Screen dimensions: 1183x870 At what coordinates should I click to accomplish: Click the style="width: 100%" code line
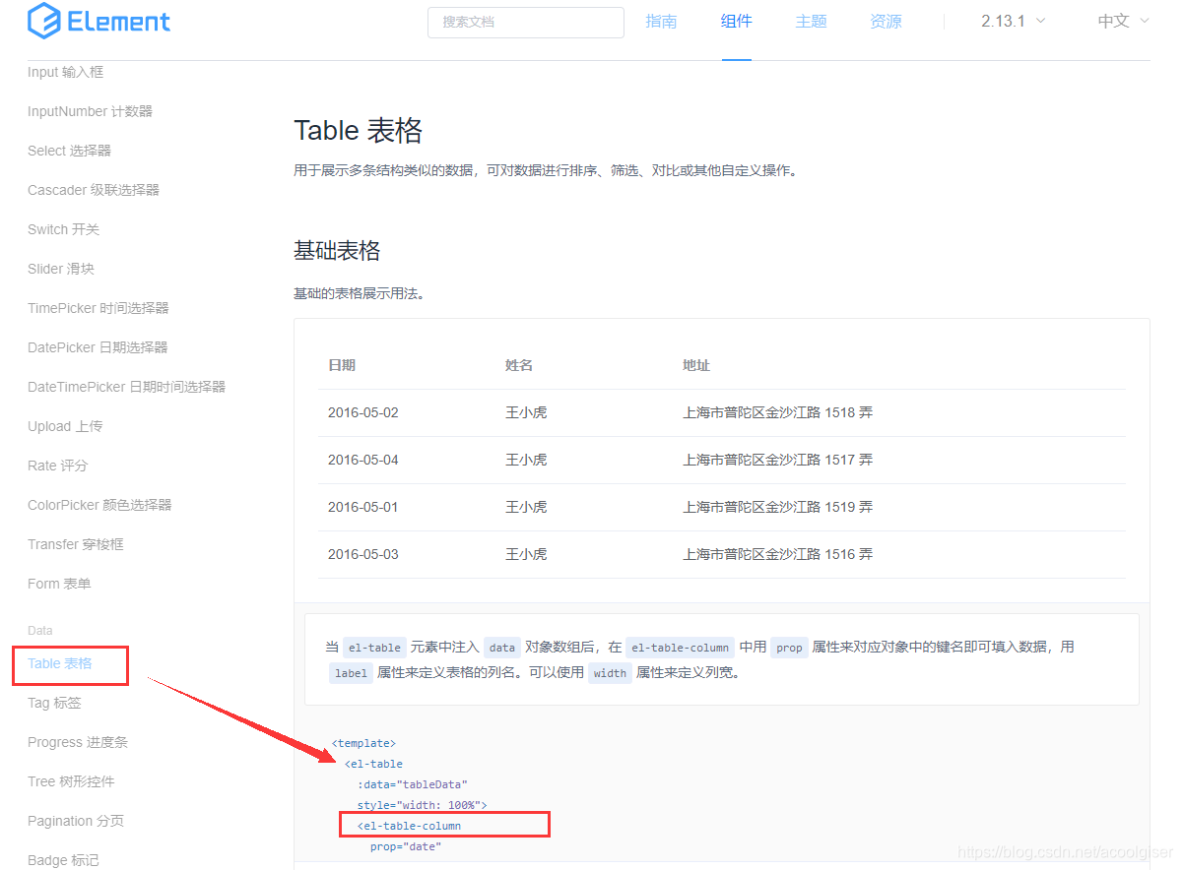click(x=422, y=805)
